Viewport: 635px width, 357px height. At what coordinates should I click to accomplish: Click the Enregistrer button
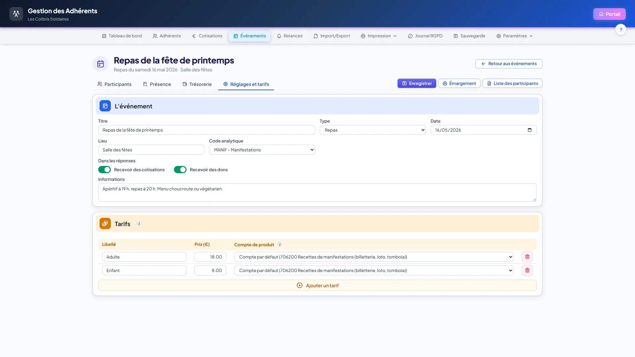pos(417,83)
